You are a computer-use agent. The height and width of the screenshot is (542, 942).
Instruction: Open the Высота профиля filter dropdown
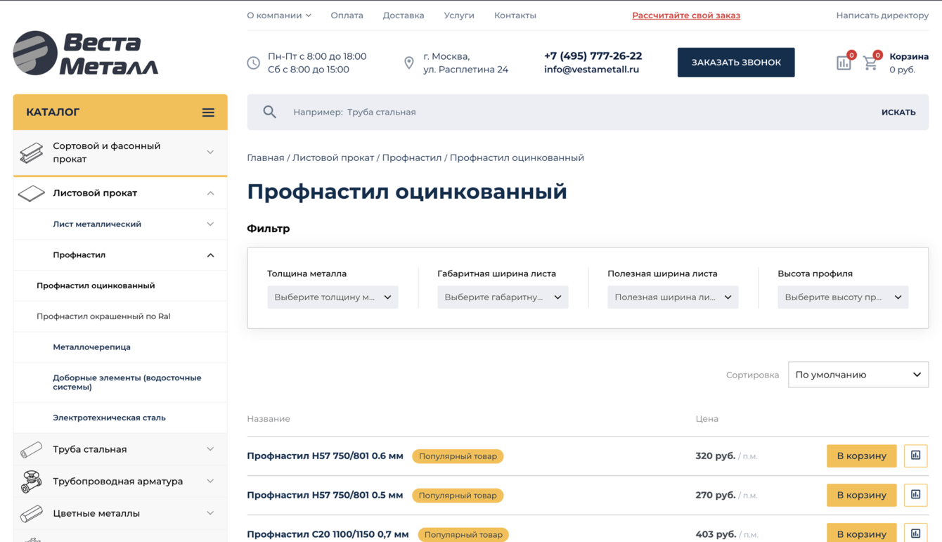(843, 297)
